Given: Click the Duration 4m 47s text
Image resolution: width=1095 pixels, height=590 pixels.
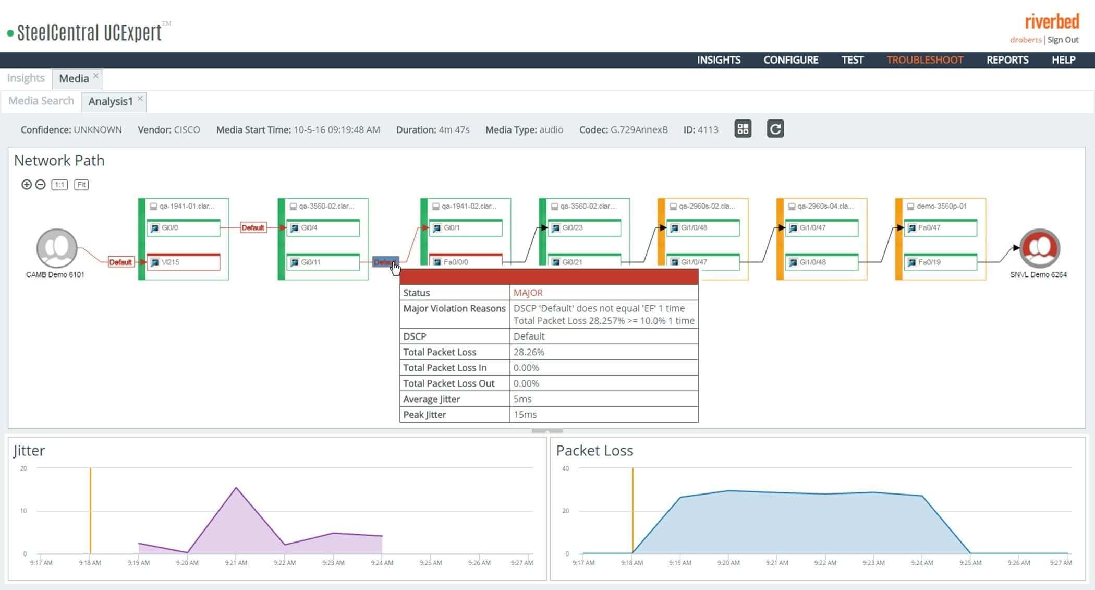Looking at the screenshot, I should [x=432, y=129].
